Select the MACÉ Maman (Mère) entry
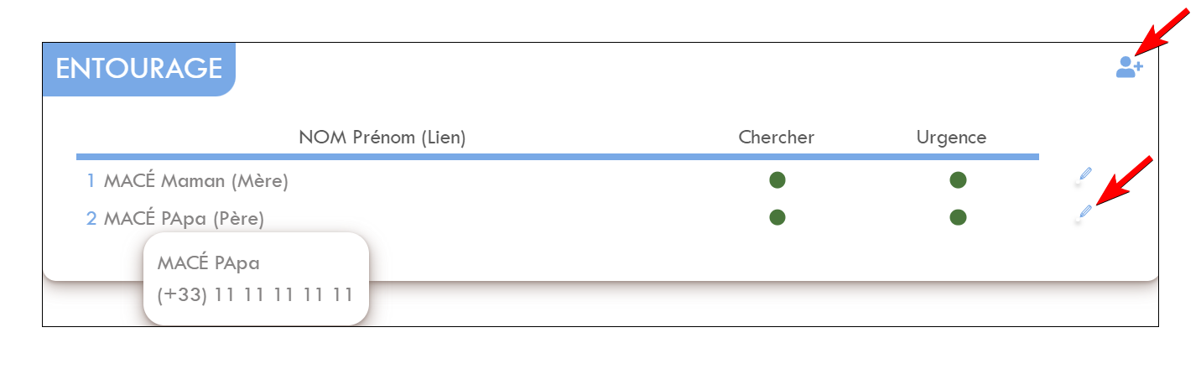This screenshot has height=369, width=1201. pyautogui.click(x=196, y=181)
